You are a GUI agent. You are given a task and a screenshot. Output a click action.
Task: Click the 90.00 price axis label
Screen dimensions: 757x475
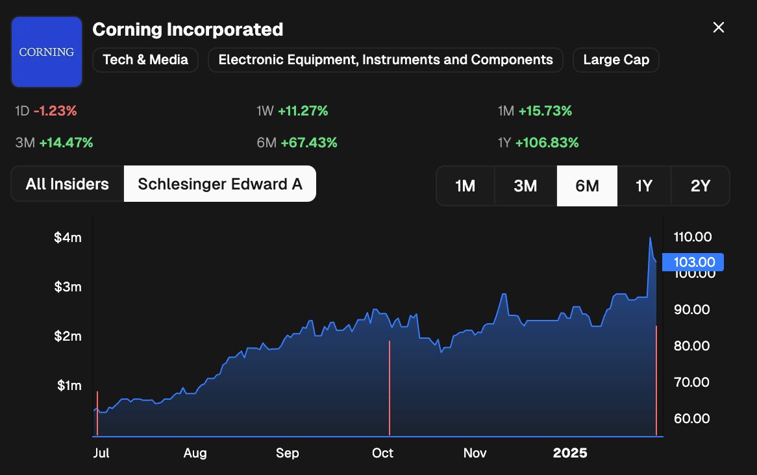tap(692, 310)
